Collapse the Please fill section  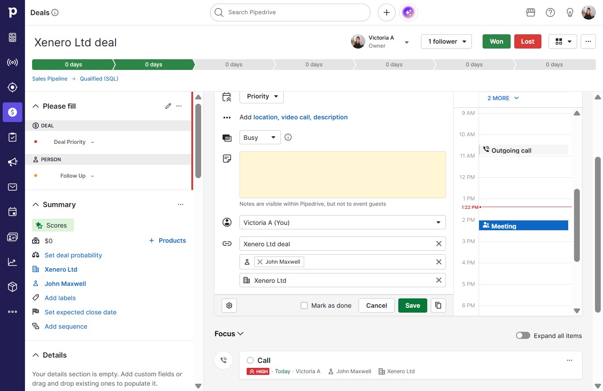click(x=36, y=106)
